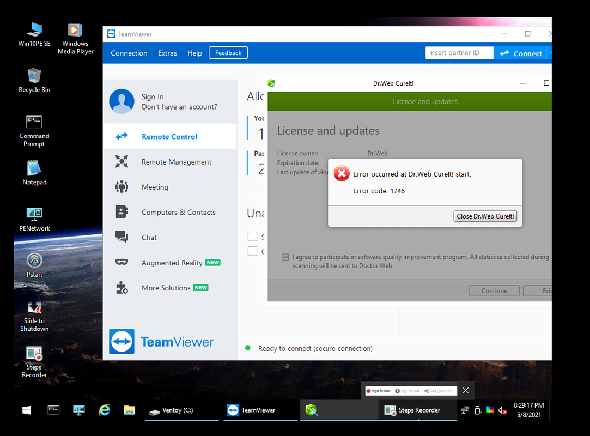The image size is (590, 436).
Task: Click the Meeting people icon
Action: 121,187
